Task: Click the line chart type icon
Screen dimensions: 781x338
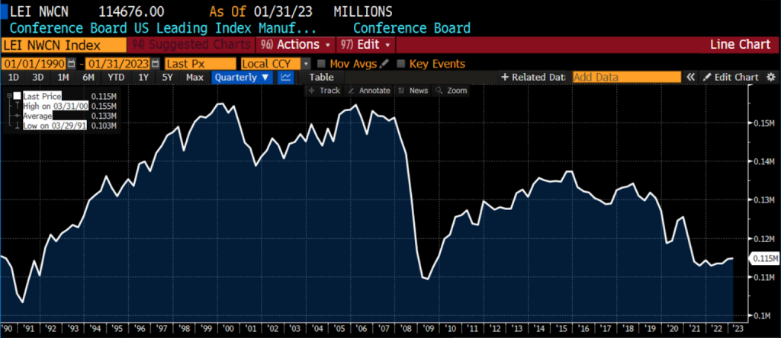Action: 286,77
